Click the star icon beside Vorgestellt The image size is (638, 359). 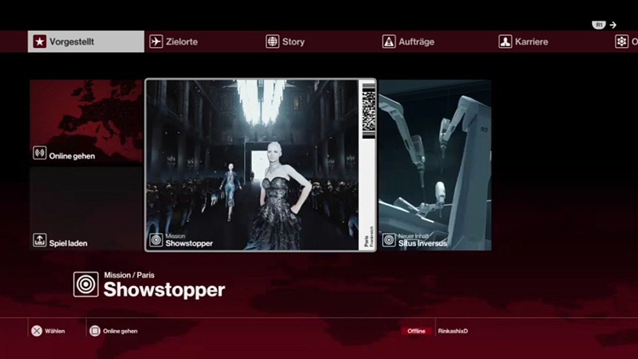coord(40,42)
